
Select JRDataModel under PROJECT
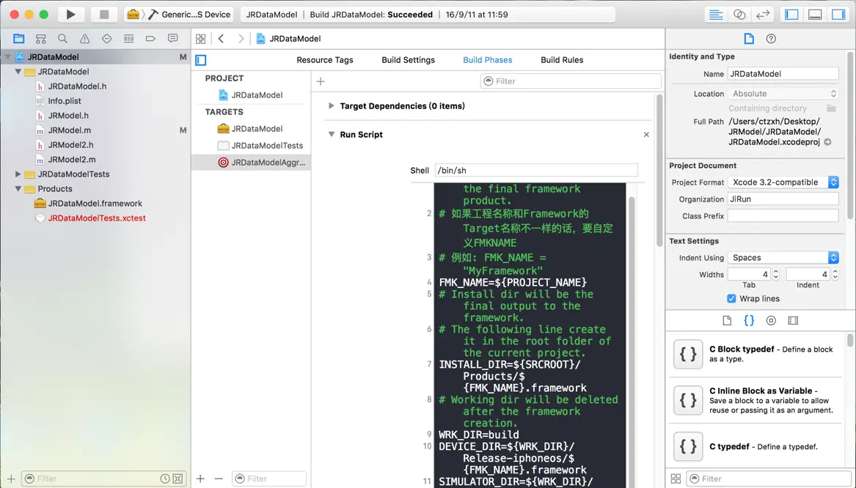tap(257, 95)
